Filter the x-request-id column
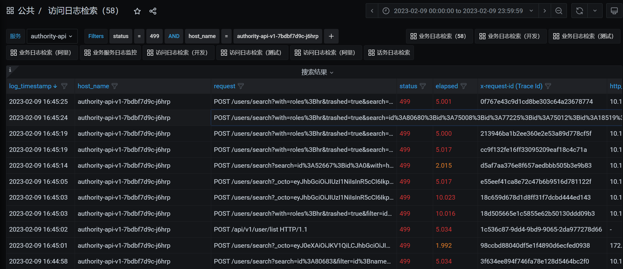This screenshot has height=269, width=623. pyautogui.click(x=548, y=86)
